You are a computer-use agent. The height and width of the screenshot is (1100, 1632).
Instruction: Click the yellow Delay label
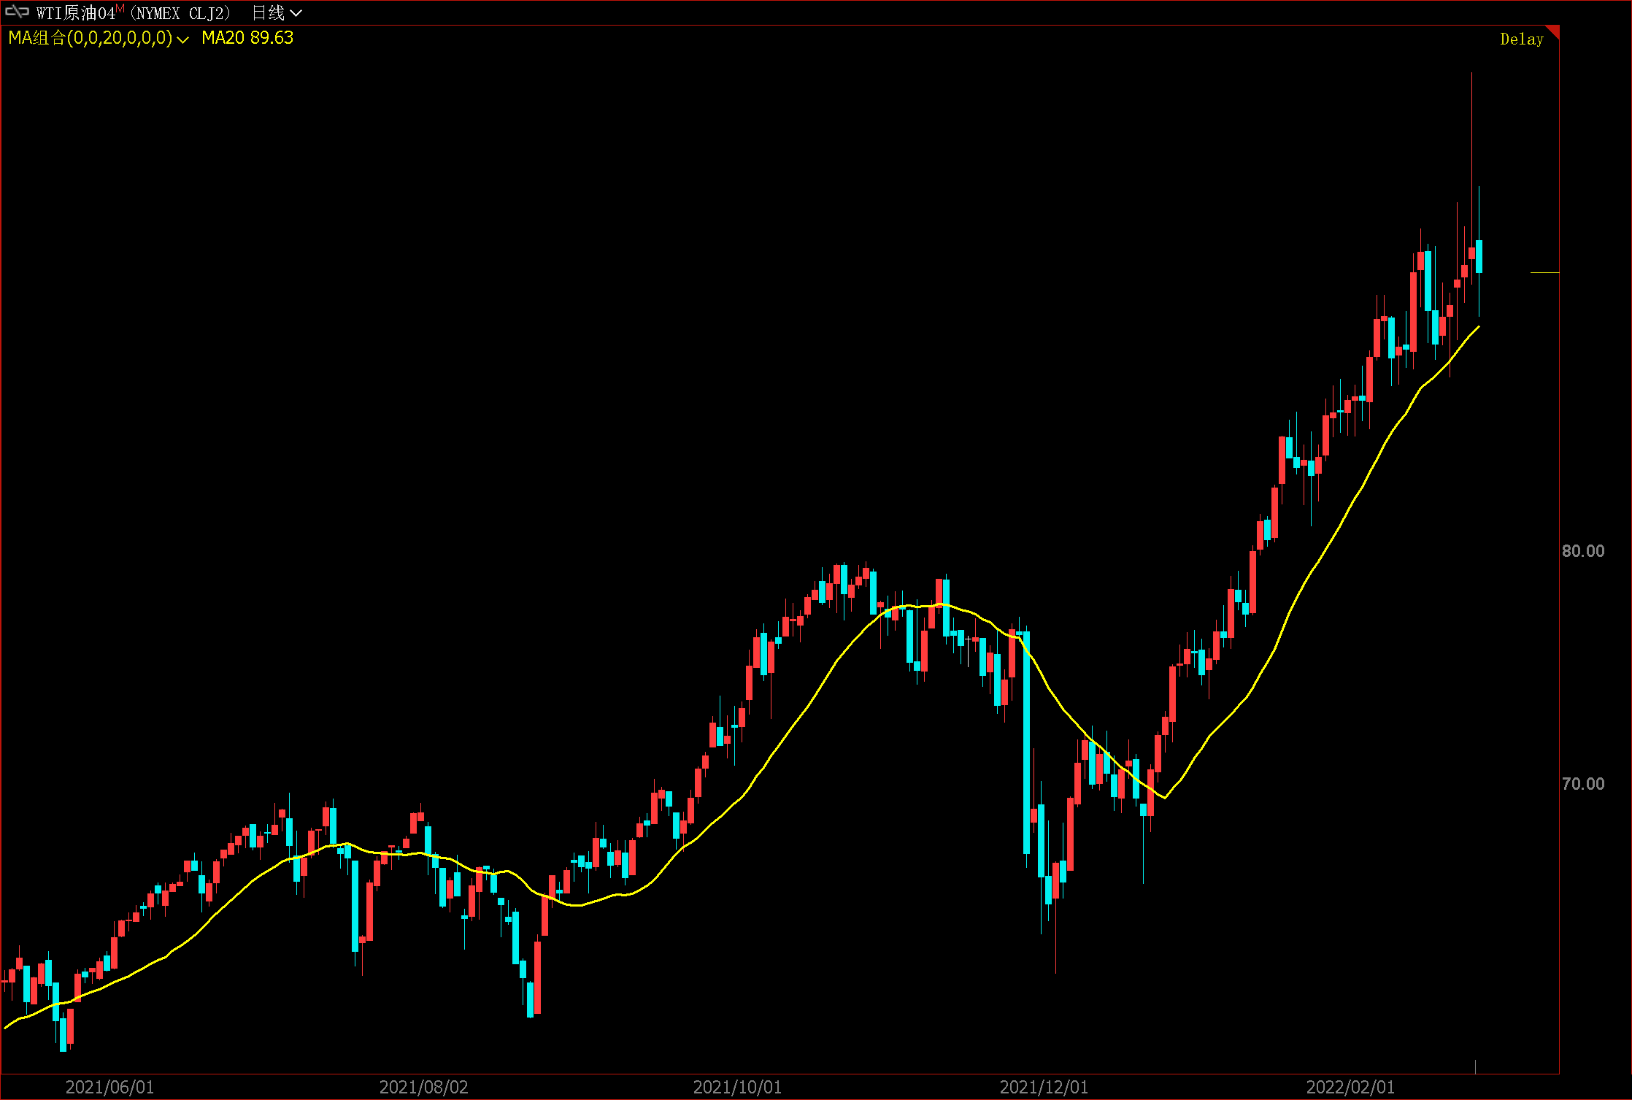point(1521,39)
